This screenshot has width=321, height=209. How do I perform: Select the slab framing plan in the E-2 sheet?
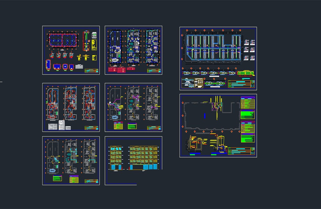click(213, 47)
